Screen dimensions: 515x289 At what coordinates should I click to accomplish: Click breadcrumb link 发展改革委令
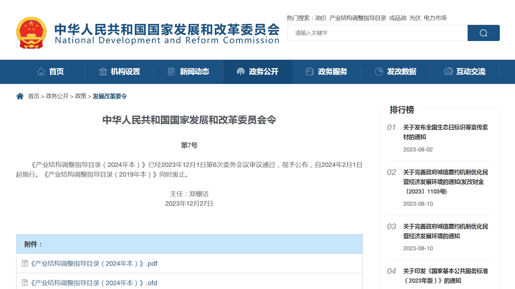(x=110, y=96)
